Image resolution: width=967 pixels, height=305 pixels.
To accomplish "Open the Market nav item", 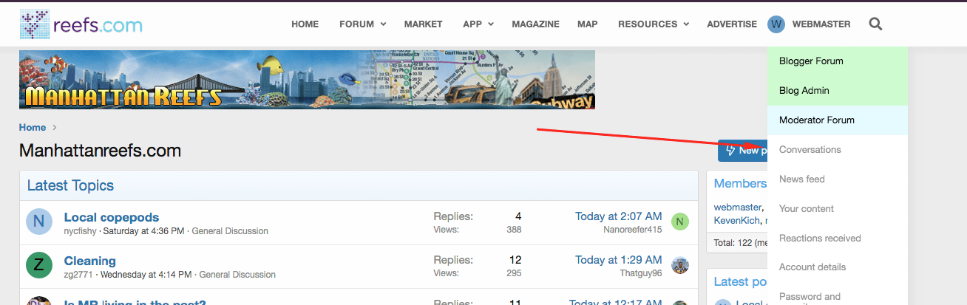I will [422, 24].
